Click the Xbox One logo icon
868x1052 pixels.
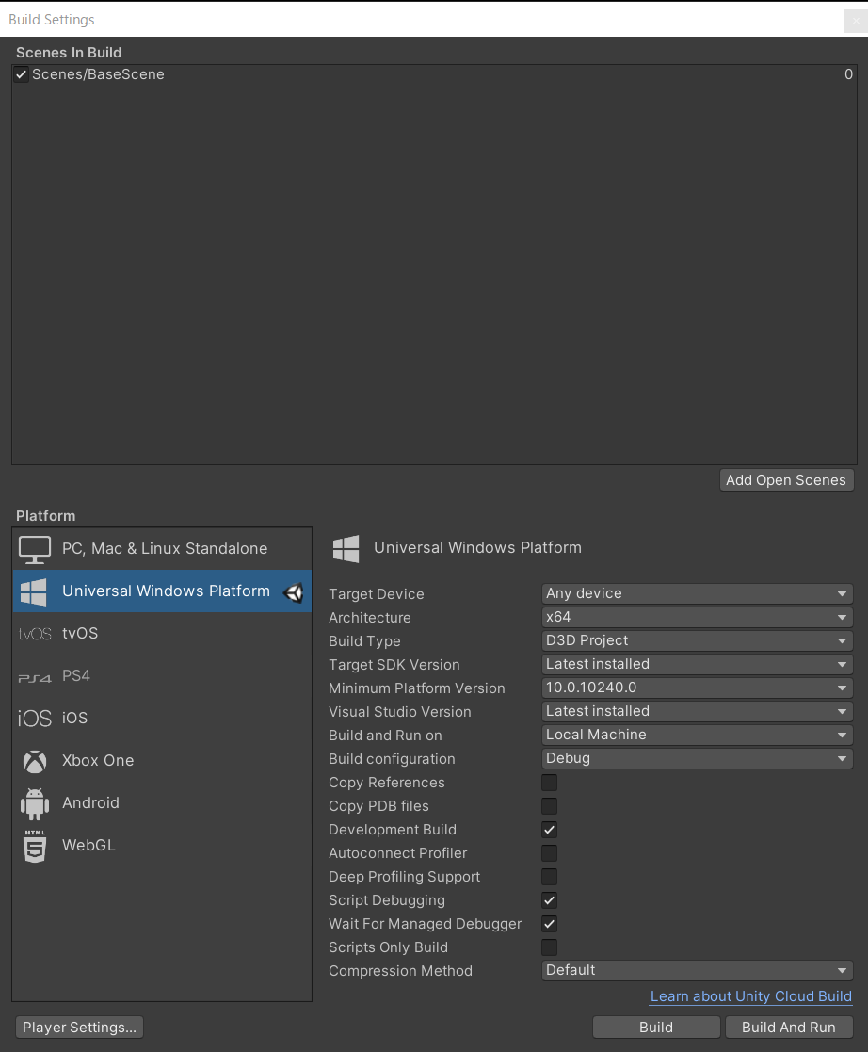tap(35, 762)
